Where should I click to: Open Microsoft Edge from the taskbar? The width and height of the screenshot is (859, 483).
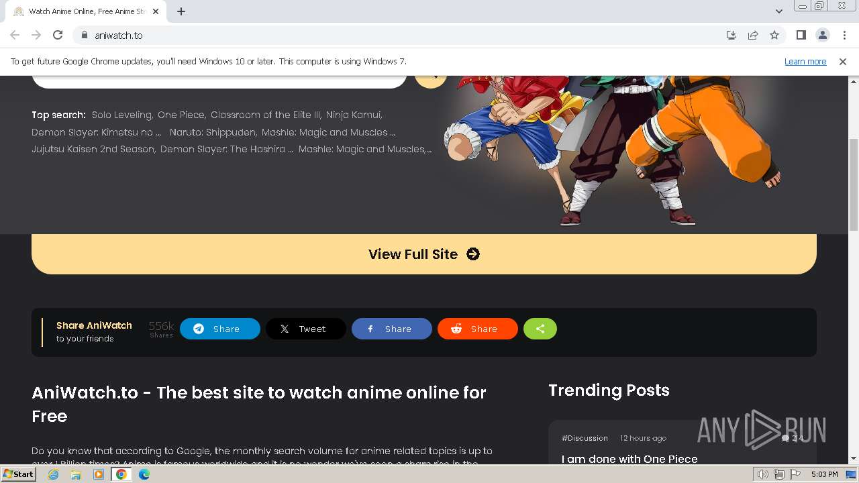(144, 474)
